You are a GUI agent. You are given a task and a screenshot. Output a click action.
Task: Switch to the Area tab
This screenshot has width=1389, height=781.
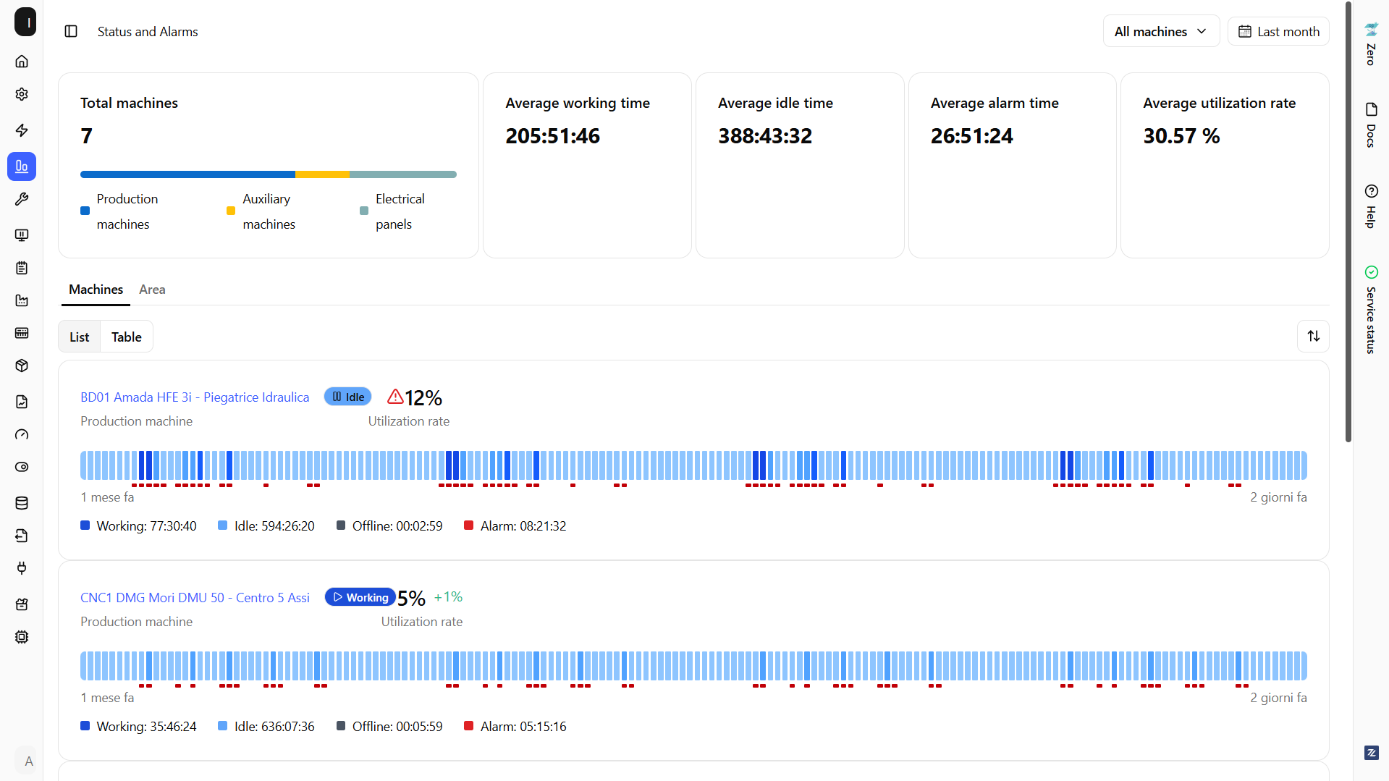click(152, 290)
